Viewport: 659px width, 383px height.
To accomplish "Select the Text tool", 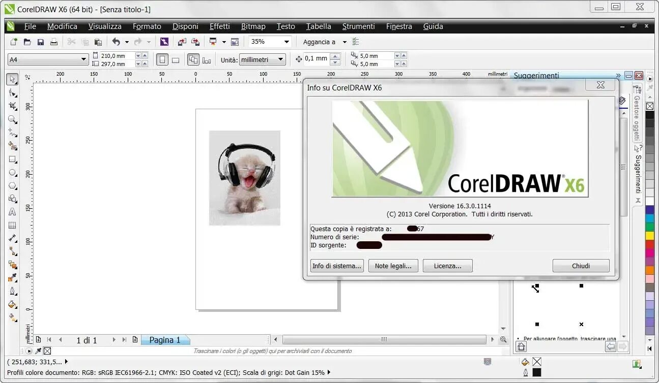I will point(13,212).
